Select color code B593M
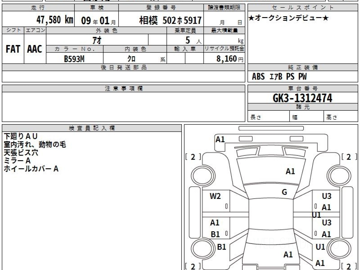 pyautogui.click(x=74, y=59)
